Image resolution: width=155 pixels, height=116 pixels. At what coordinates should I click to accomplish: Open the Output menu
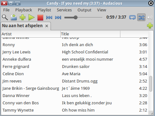click(x=84, y=10)
